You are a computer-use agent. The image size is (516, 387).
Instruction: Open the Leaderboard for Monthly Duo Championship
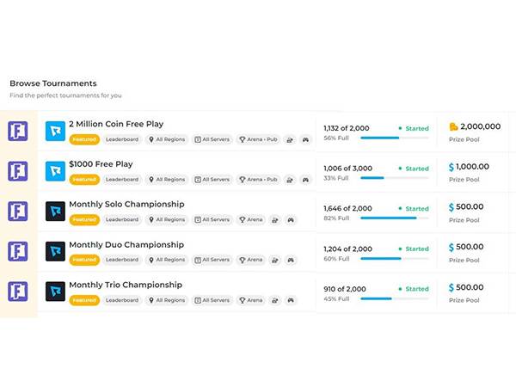[x=122, y=260]
